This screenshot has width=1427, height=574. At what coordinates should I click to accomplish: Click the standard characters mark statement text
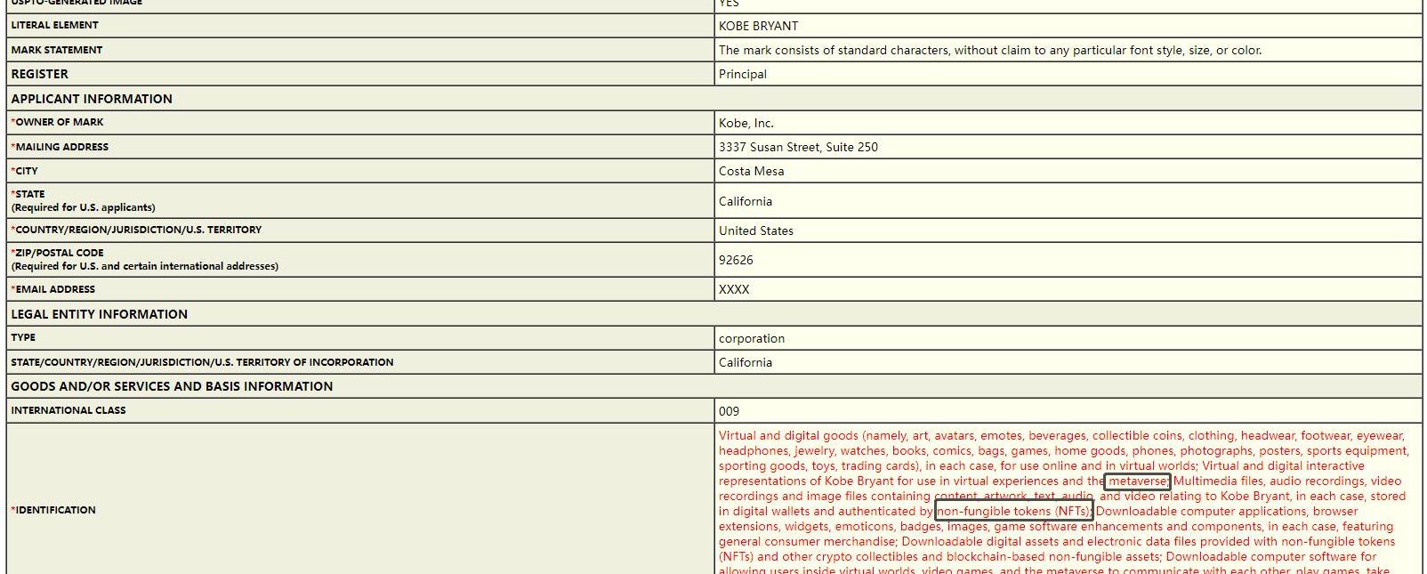click(x=989, y=50)
